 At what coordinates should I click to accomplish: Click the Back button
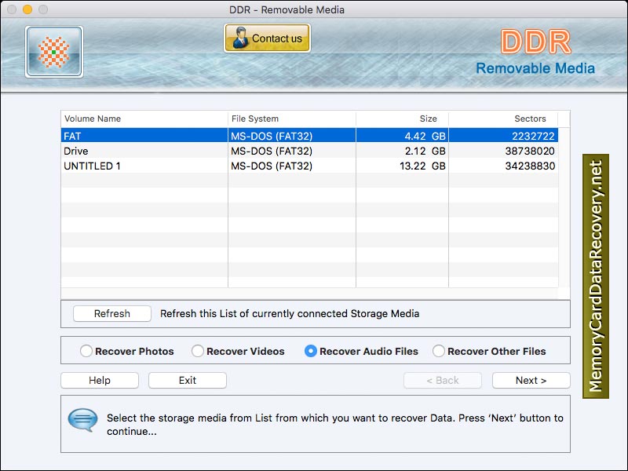pyautogui.click(x=443, y=380)
